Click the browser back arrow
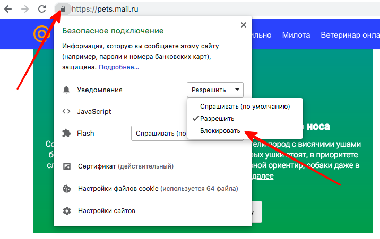 tap(8, 9)
